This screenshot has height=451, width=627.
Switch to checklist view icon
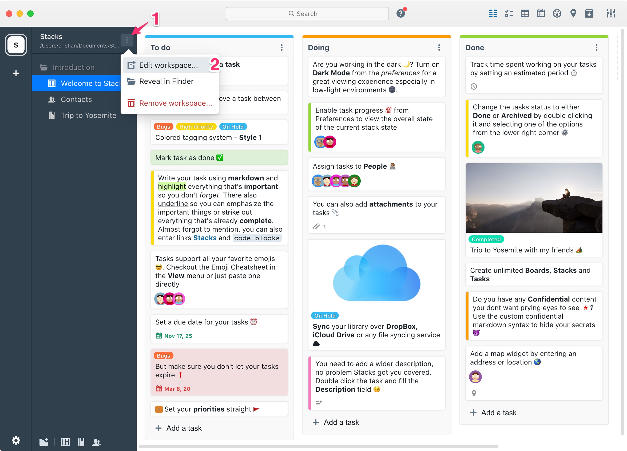pos(509,13)
